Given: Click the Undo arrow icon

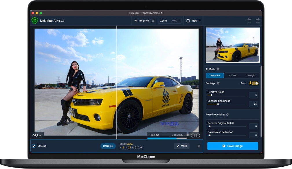Looking at the screenshot, I should click(249, 20).
